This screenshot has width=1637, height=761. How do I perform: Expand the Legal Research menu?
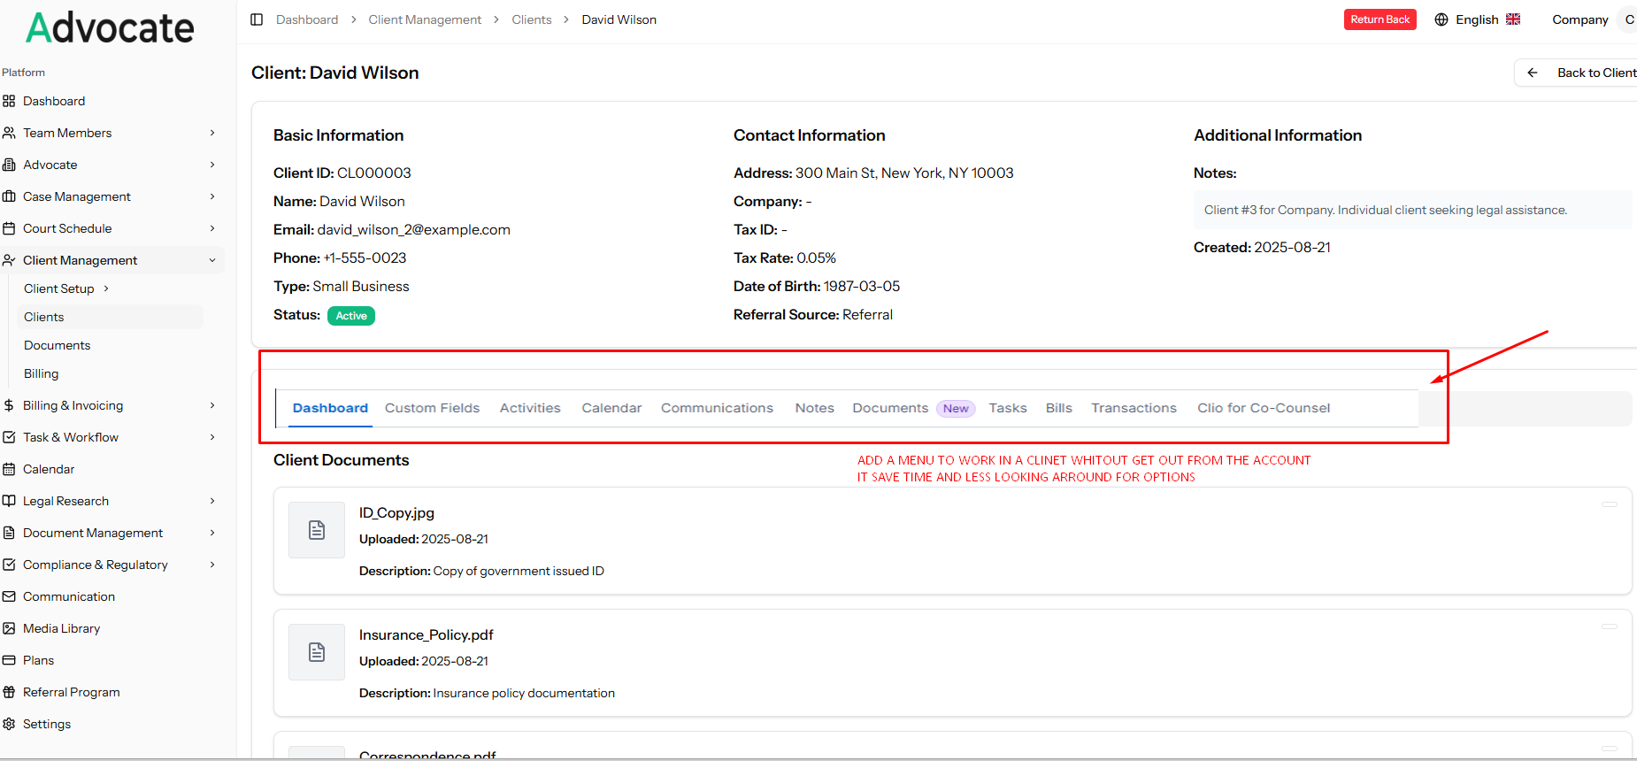[x=212, y=501]
